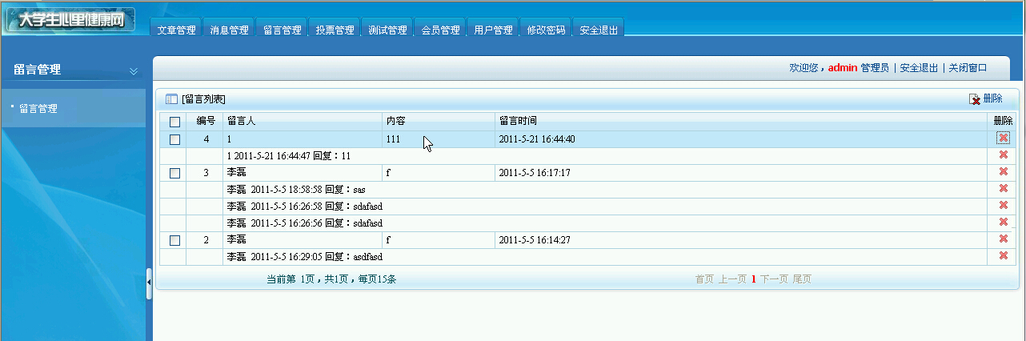Delete message number 4 using its red X
The width and height of the screenshot is (1026, 341).
1003,138
